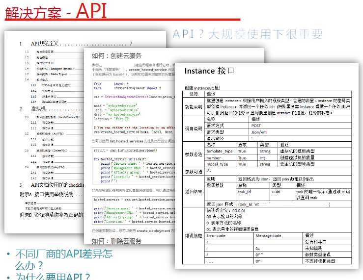363x280 pixels.
Task: Click the '调用说明' row label
Action: (x=194, y=128)
